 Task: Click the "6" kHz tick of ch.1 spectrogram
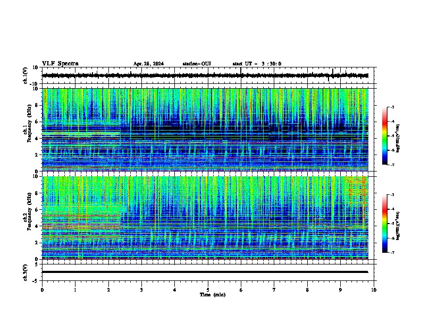37,122
